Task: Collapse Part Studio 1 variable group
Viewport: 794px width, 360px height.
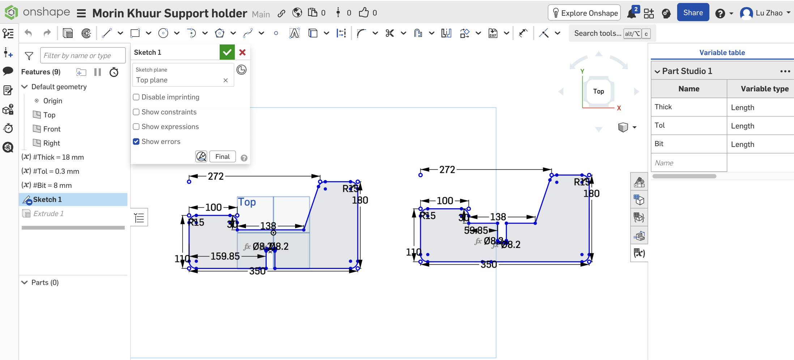Action: pyautogui.click(x=657, y=72)
